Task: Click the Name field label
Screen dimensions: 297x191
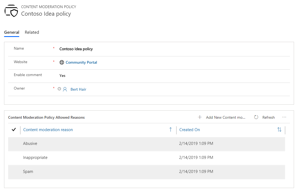Action: [19, 49]
